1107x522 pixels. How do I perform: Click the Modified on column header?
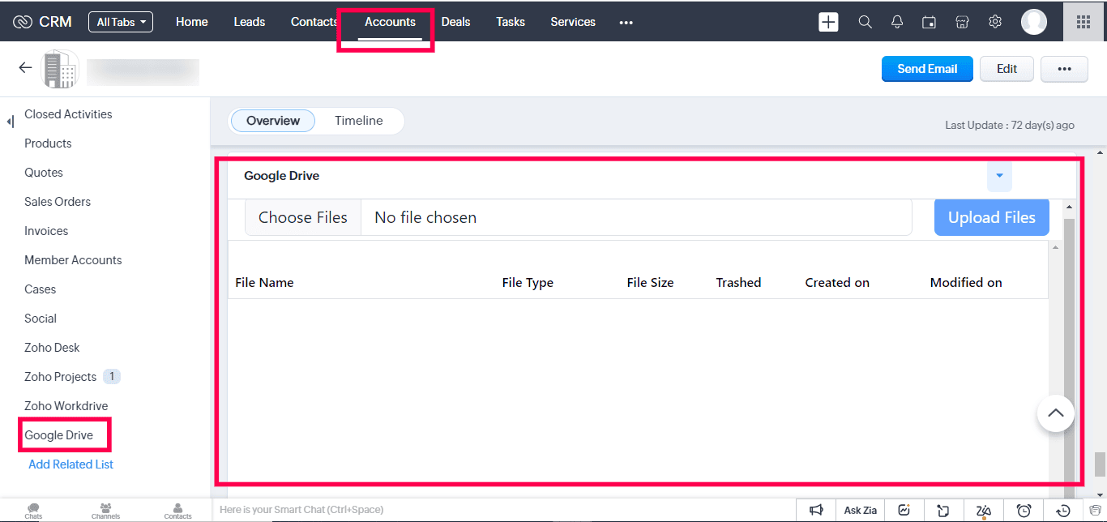(x=966, y=283)
